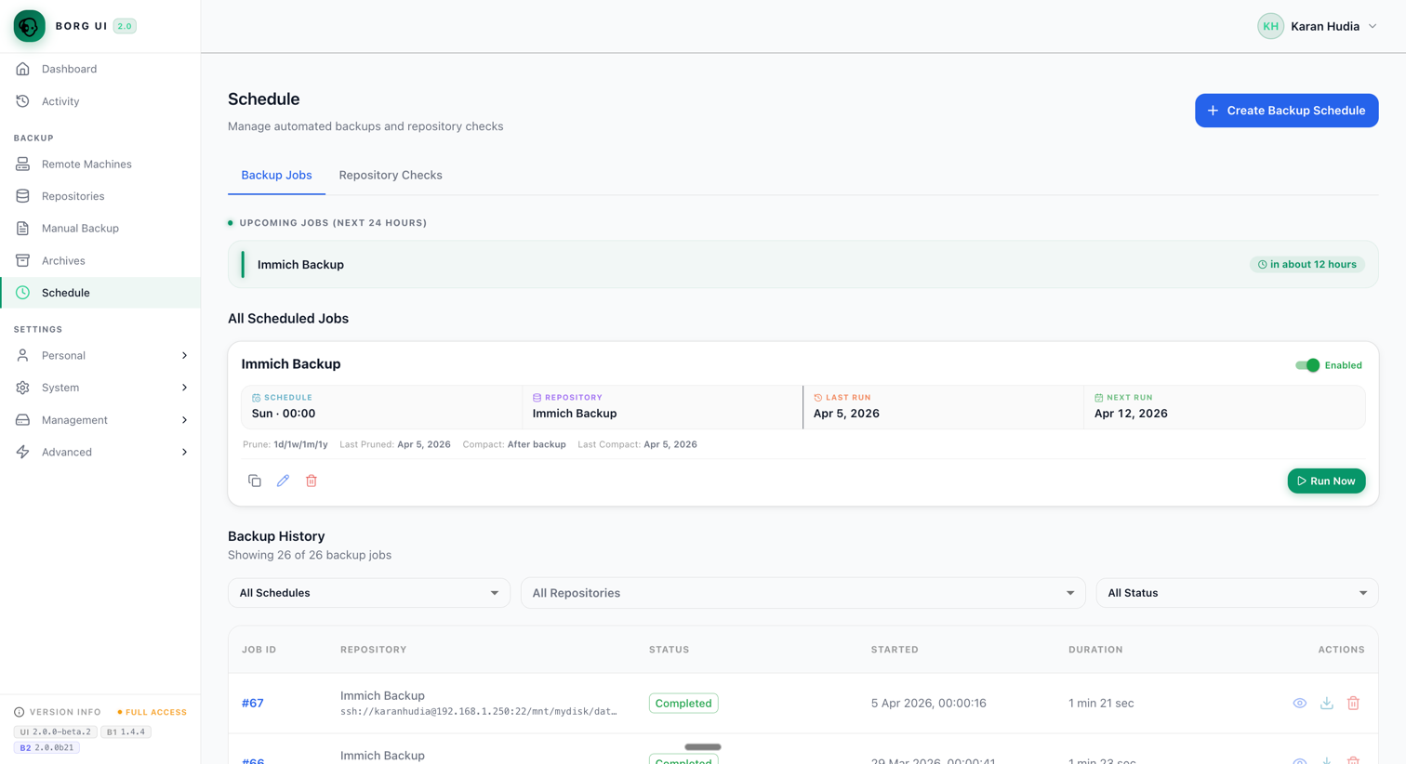
Task: Delete job #67 with trash icon
Action: coord(1353,704)
